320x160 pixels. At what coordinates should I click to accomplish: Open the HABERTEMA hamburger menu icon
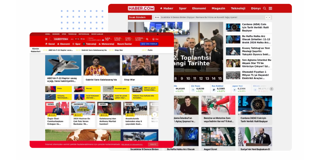click(x=46, y=39)
